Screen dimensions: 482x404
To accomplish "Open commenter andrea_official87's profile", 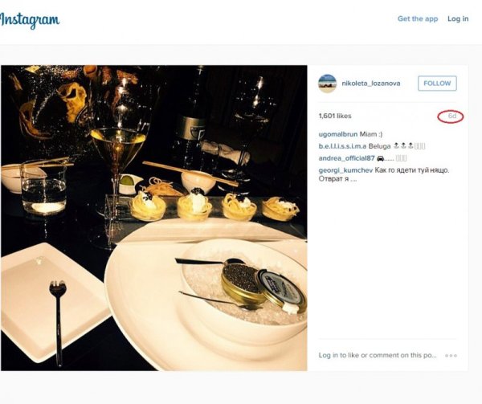I will click(x=347, y=158).
